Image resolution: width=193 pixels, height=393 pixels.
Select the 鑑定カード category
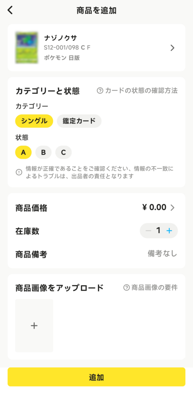[x=79, y=121]
